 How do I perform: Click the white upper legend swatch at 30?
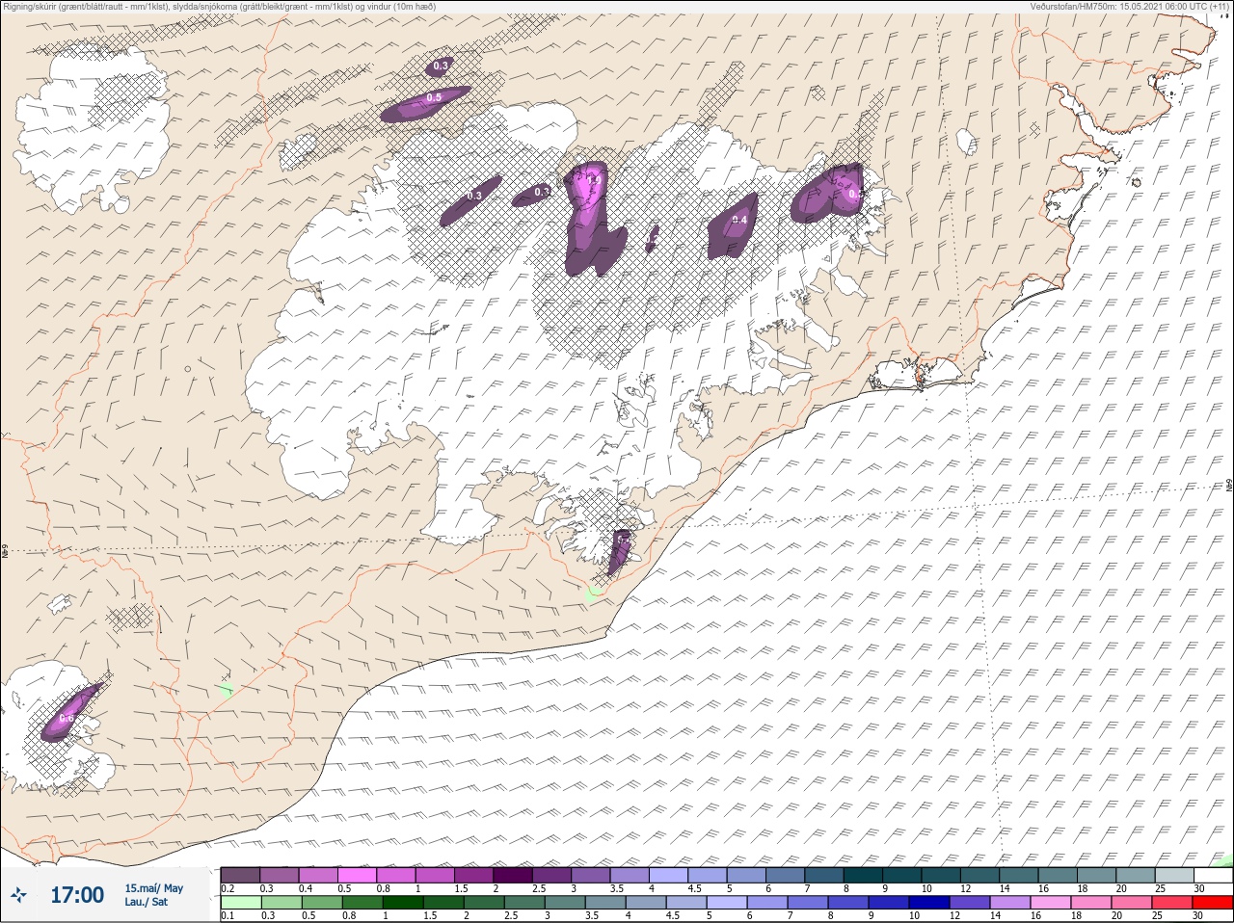point(1214,874)
